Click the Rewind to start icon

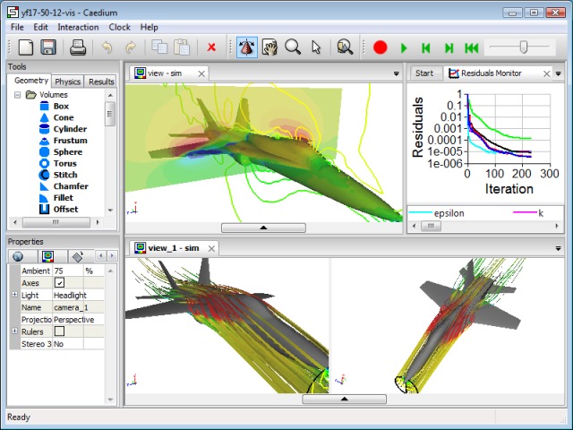472,47
